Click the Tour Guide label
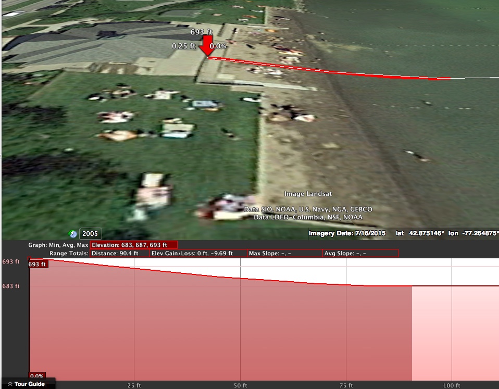499x389 pixels. (29, 384)
